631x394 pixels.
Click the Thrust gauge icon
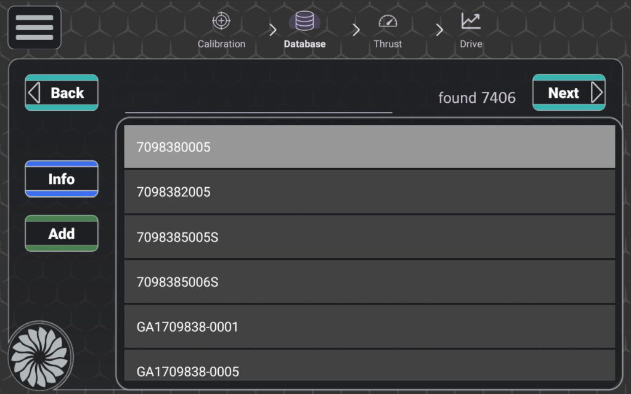(x=388, y=22)
